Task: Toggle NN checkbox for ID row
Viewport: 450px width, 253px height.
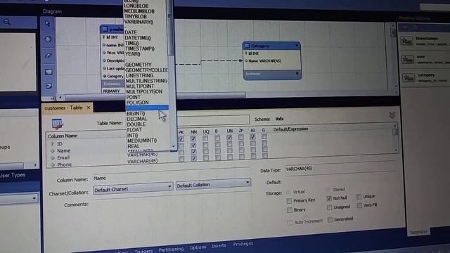Action: pyautogui.click(x=193, y=138)
